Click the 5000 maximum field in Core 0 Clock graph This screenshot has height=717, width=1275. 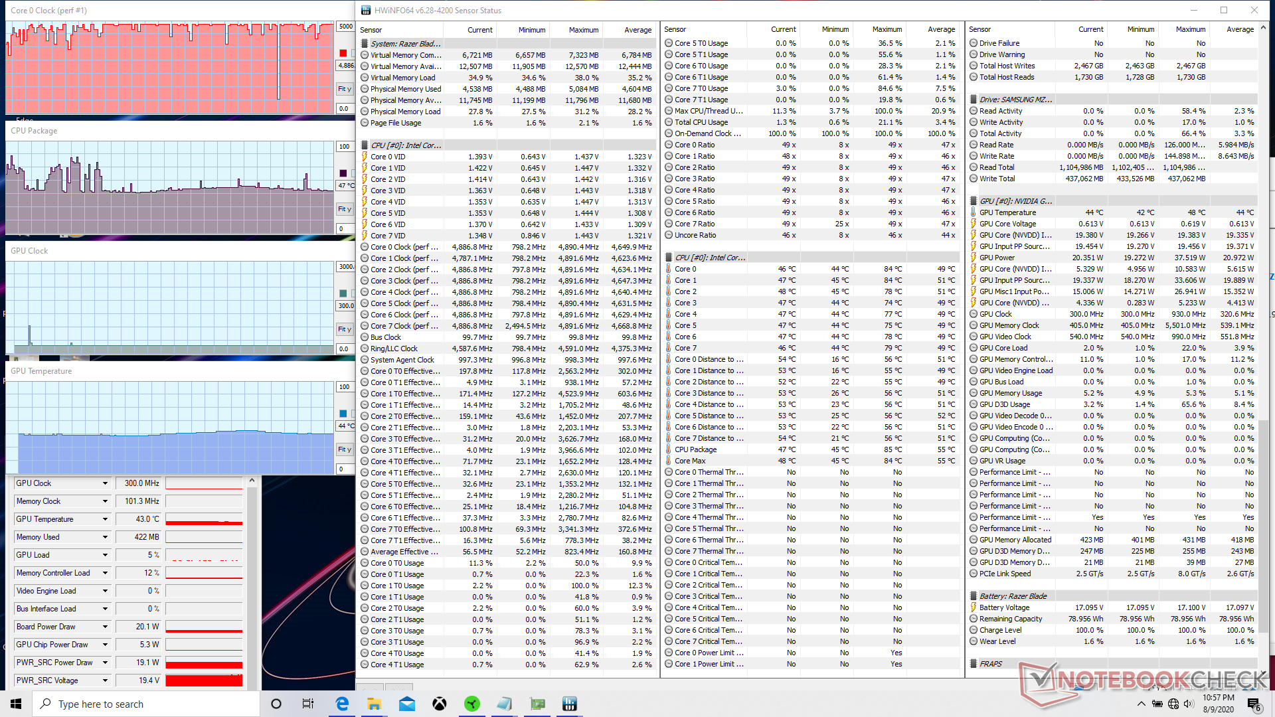coord(345,27)
